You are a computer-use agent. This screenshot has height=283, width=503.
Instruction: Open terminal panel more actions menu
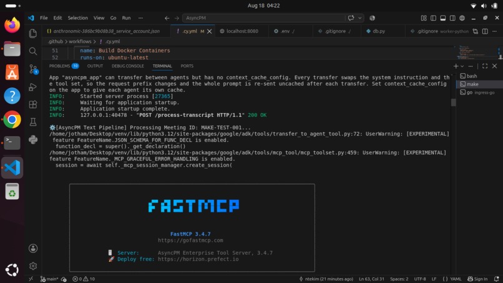[x=471, y=66]
